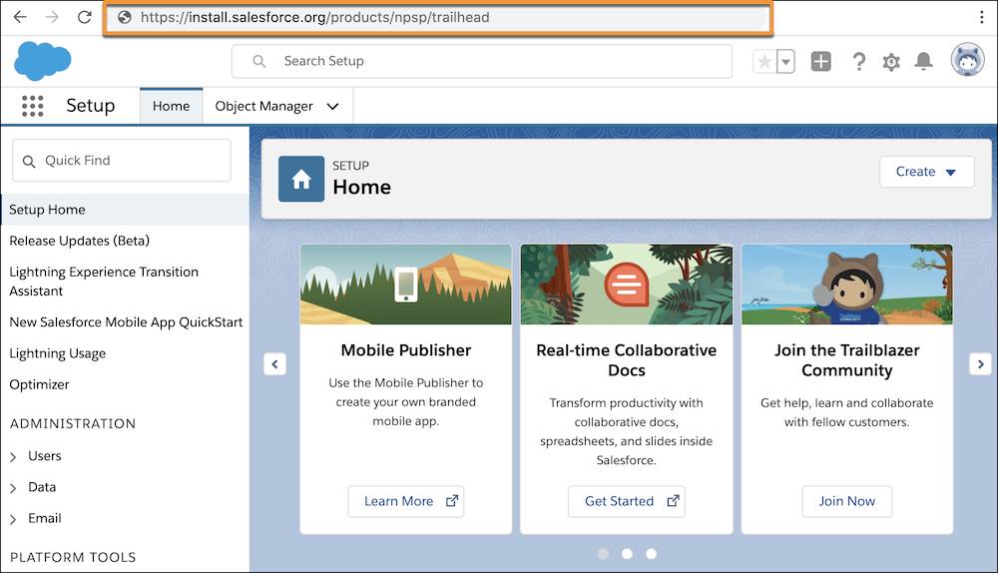Click the magnifier in Search Setup
The height and width of the screenshot is (573, 998).
259,61
